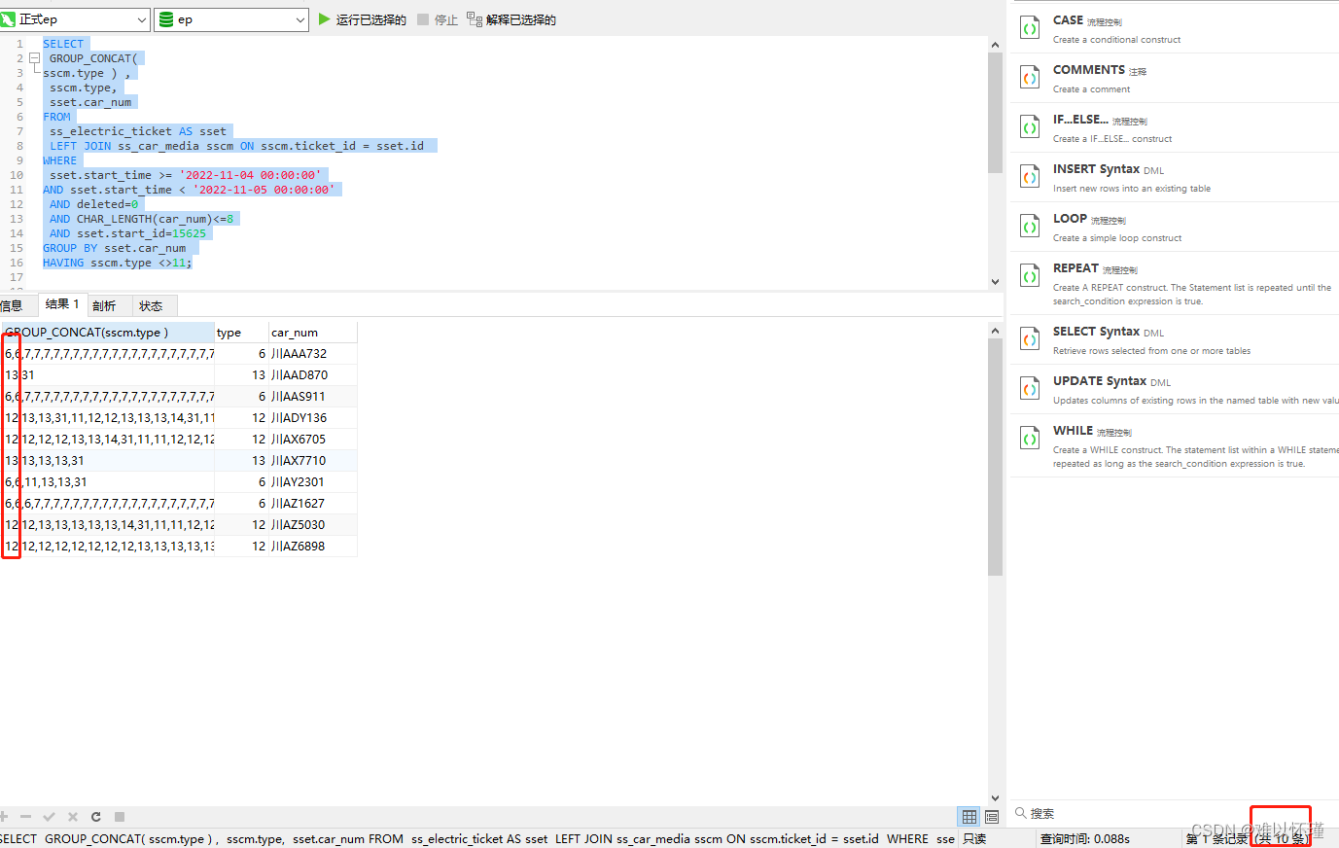Click the apply changes checkmark icon

49,817
